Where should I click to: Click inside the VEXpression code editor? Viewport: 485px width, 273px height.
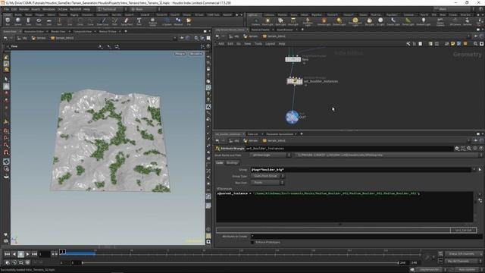[x=345, y=207]
